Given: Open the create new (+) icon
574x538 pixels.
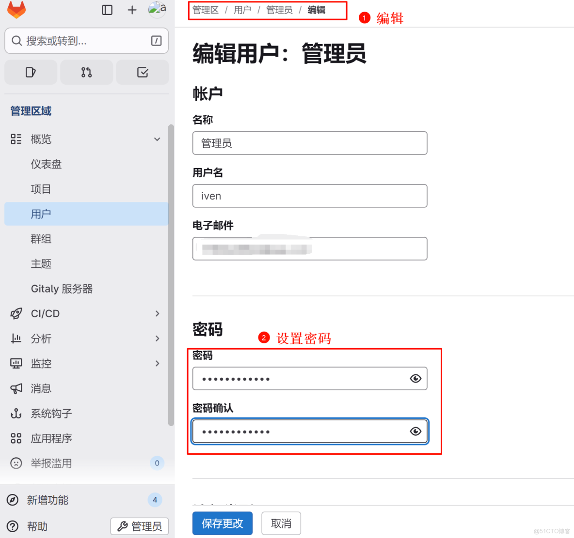Looking at the screenshot, I should coord(132,9).
